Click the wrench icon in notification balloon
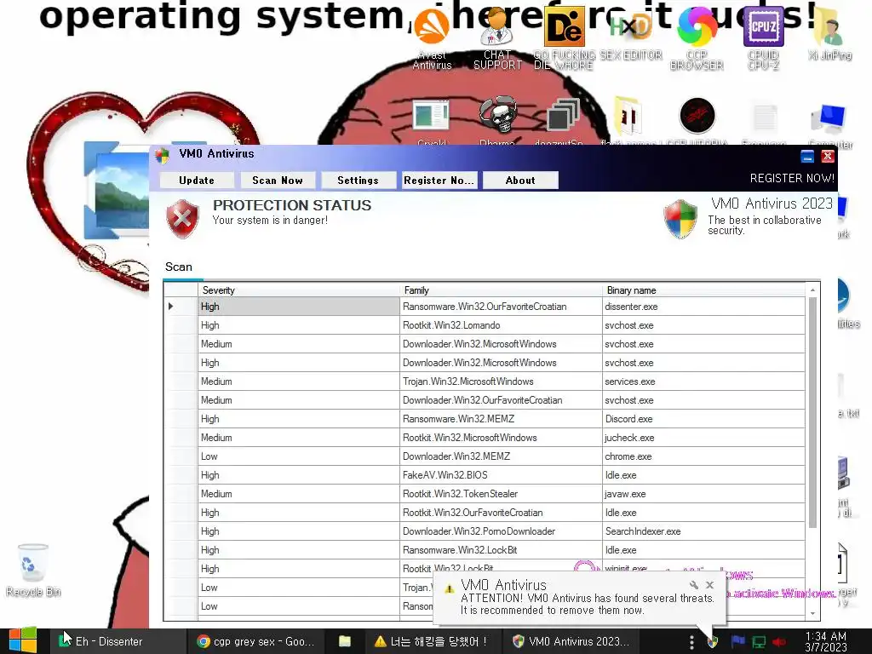 pos(693,585)
